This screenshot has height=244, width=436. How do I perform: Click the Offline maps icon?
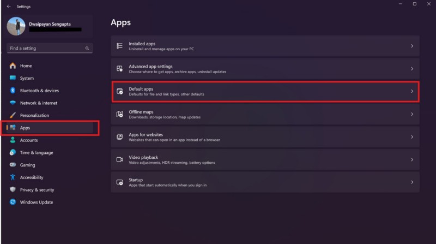(x=120, y=114)
